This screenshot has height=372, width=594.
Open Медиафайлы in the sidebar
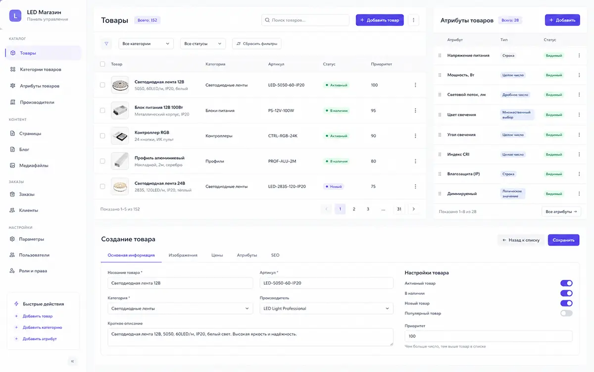point(34,165)
